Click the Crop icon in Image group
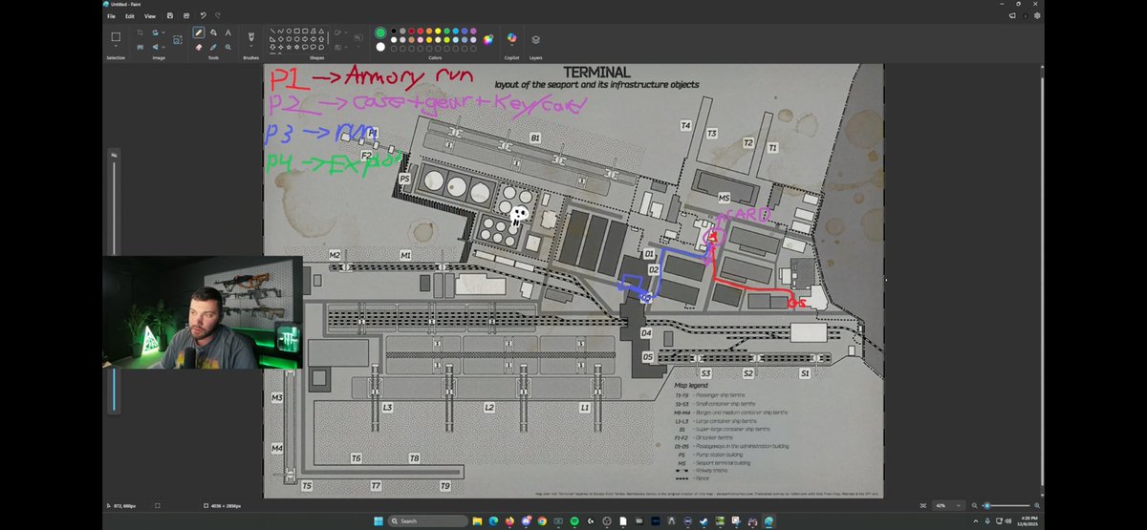Image resolution: width=1147 pixels, height=530 pixels. click(141, 32)
